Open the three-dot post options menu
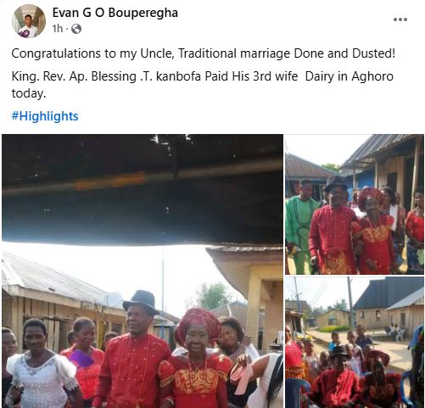Screen dimensions: 425x408 coord(400,20)
